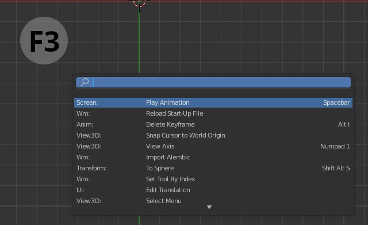Open Edit Translation operator
Viewport: 368px width, 225px height.
pos(213,190)
